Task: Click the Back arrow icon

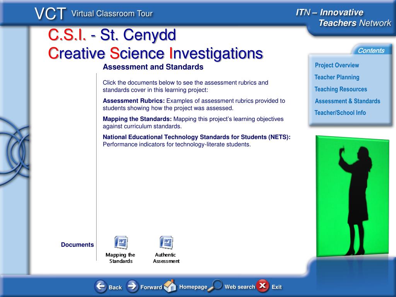Action: (101, 287)
